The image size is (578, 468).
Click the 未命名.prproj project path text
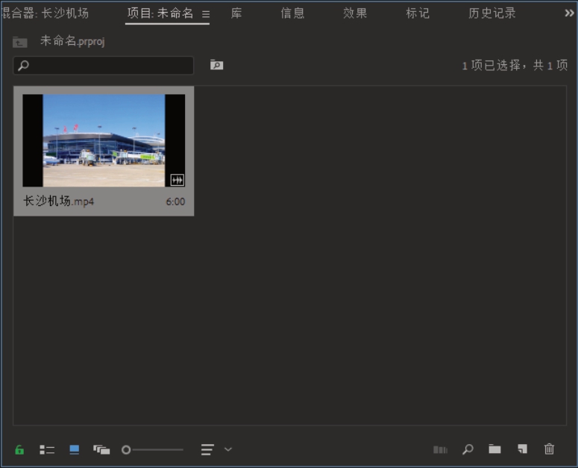72,41
